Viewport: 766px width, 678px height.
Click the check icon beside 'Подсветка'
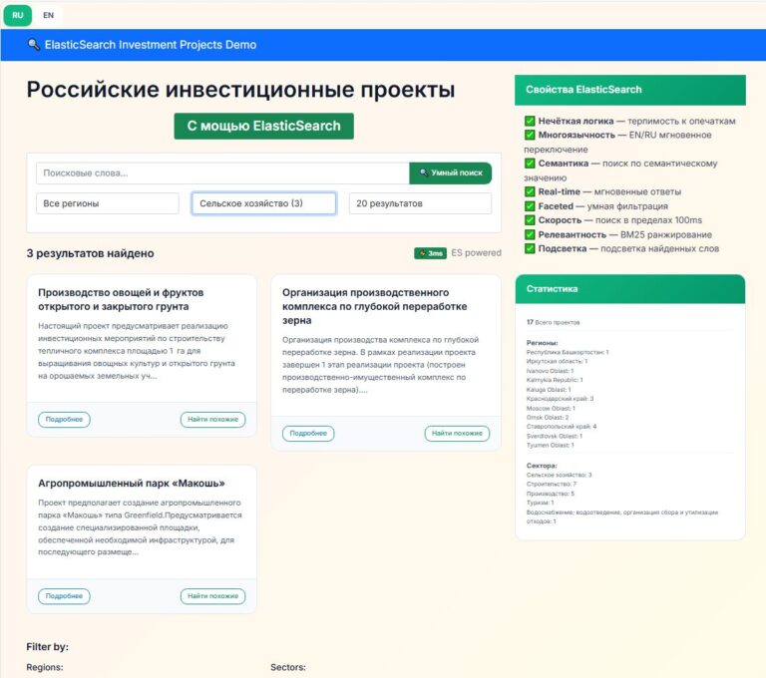530,248
